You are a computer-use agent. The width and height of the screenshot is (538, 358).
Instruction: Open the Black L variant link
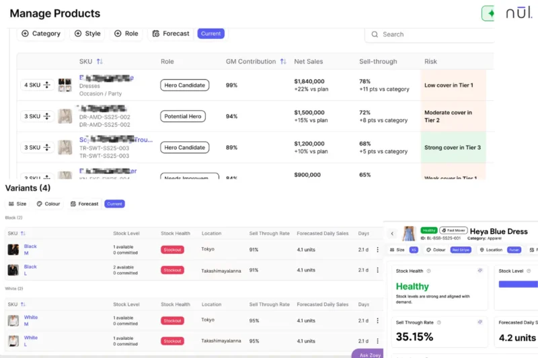pos(30,270)
